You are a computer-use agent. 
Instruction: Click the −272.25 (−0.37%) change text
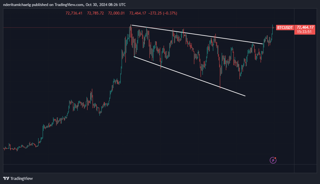pyautogui.click(x=163, y=13)
